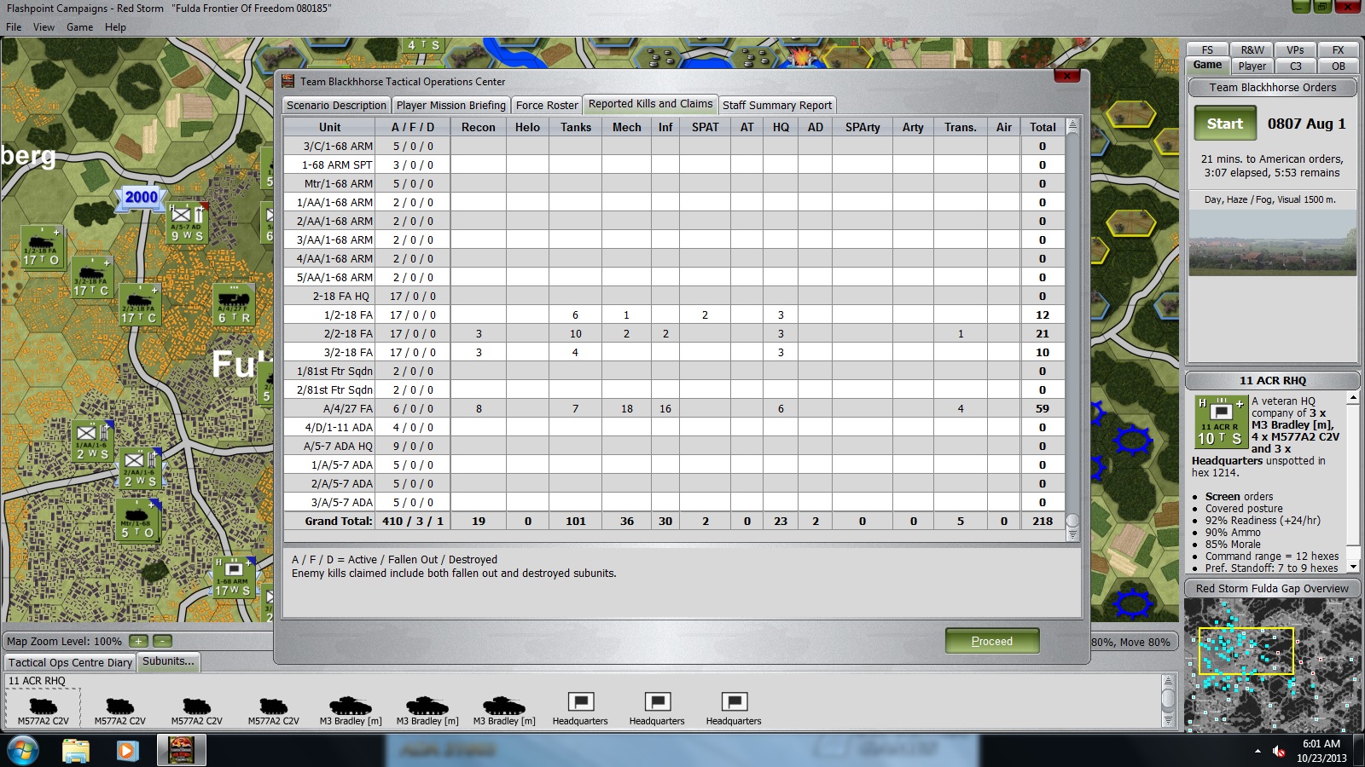Click the 11 ACR RHQ header bar
This screenshot has height=767, width=1365.
click(1272, 380)
